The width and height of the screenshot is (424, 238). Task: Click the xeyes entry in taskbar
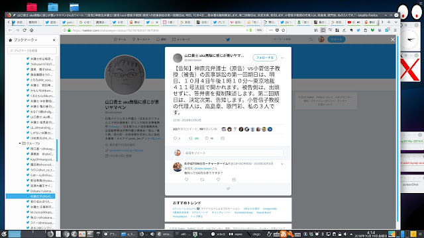[236, 234]
